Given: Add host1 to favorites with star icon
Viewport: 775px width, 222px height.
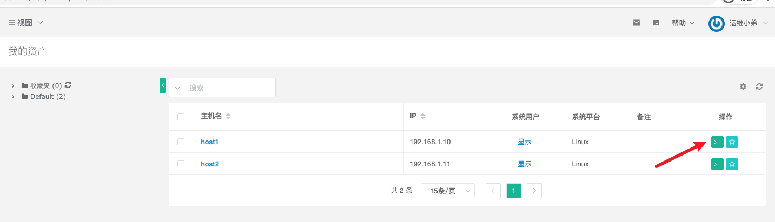Looking at the screenshot, I should point(732,142).
